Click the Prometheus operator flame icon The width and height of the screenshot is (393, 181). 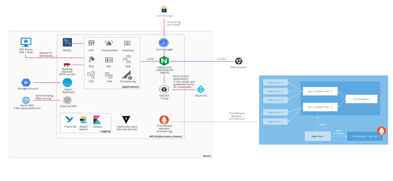point(164,120)
